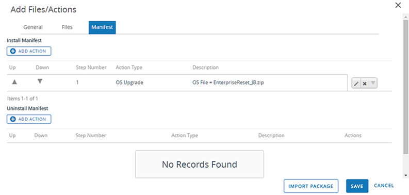This screenshot has width=409, height=195.
Task: Close the Add Files/Actions dialog
Action: pyautogui.click(x=398, y=5)
